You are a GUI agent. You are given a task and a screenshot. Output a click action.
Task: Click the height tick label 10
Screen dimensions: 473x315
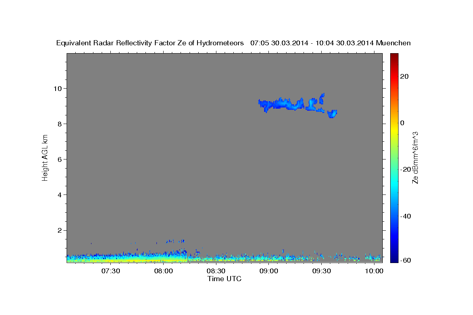click(x=58, y=88)
